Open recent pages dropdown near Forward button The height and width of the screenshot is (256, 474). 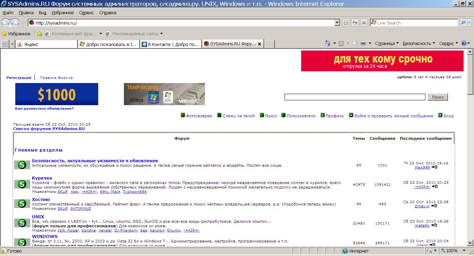click(x=23, y=23)
